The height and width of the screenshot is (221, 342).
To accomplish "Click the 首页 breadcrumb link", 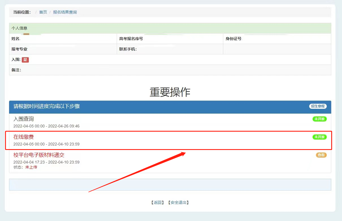I will click(43, 12).
